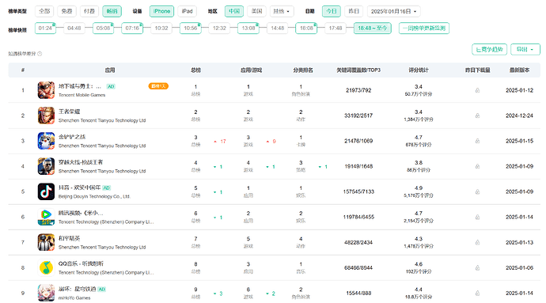Select the 付费 chart type filter
This screenshot has width=546, height=303.
pyautogui.click(x=89, y=11)
